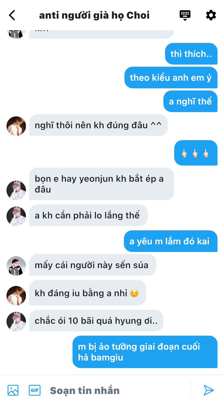Tap the back arrow icon

coord(12,15)
